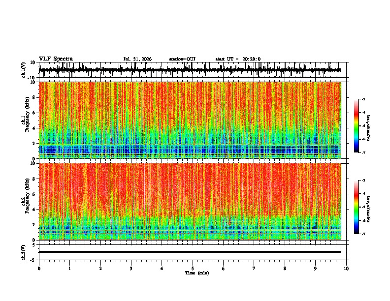390x301 pixels.
Task: Click the ch.2 spectrogram color scale bar
Action: pos(357,207)
